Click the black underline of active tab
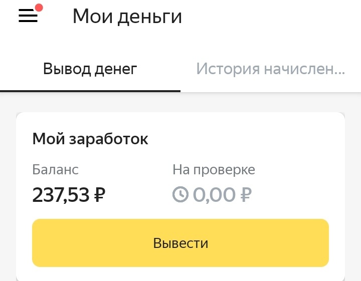The width and height of the screenshot is (361, 281). point(90,91)
